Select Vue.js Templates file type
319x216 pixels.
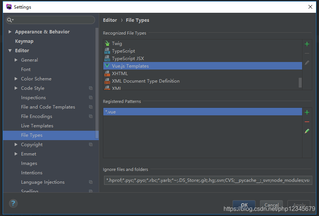pos(203,66)
